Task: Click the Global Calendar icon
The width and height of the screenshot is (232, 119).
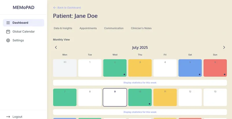Action: [8, 32]
